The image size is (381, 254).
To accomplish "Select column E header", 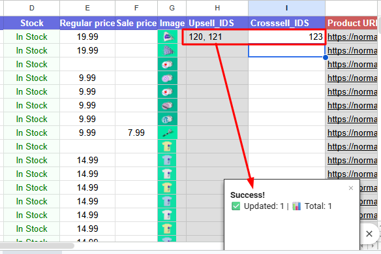I will click(87, 8).
